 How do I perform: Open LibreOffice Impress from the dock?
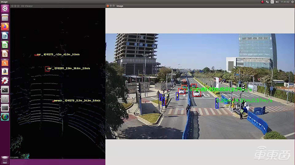click(x=5, y=54)
